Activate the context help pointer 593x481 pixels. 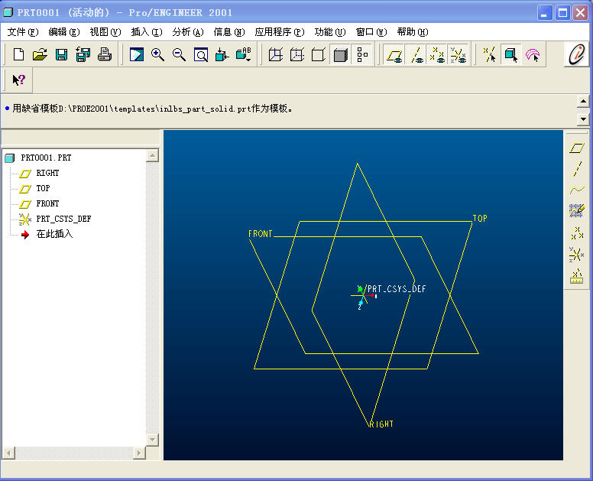18,80
